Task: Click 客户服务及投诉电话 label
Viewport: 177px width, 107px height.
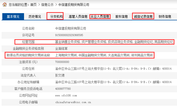Action: pyautogui.click(x=28, y=89)
